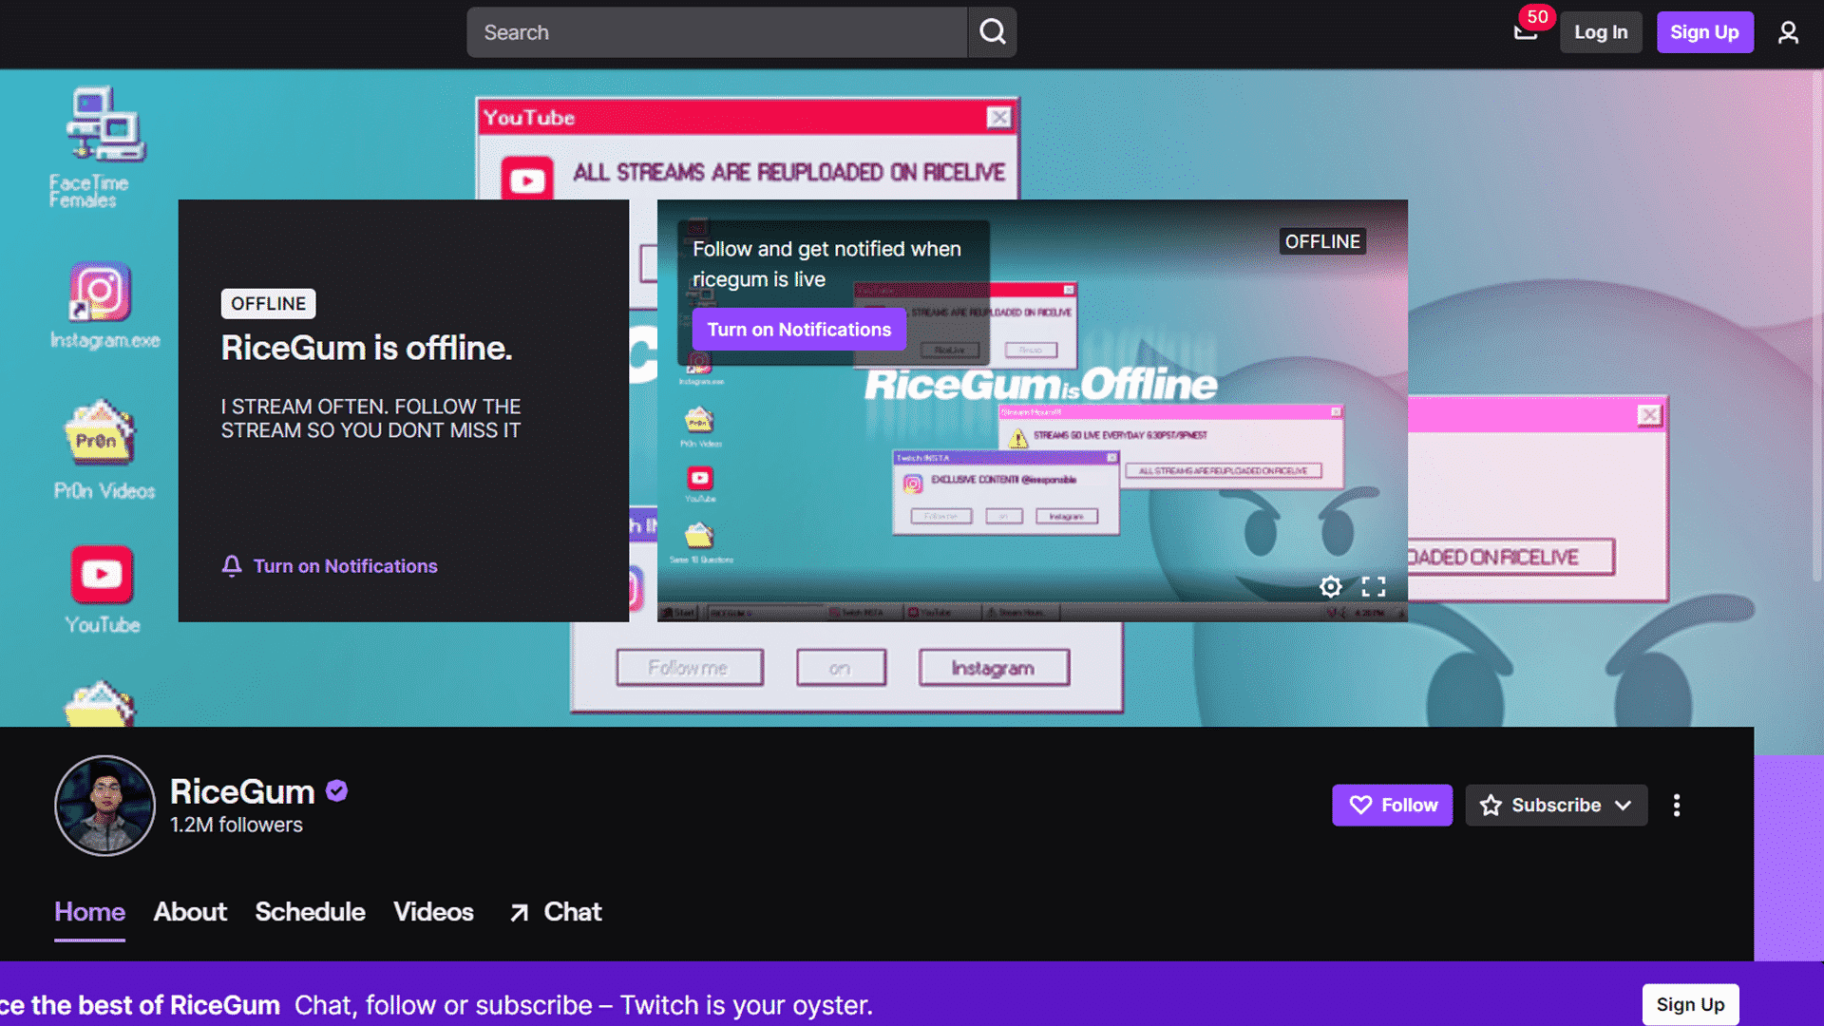
Task: Click the OFFLINE badge on the video
Action: pos(1322,242)
